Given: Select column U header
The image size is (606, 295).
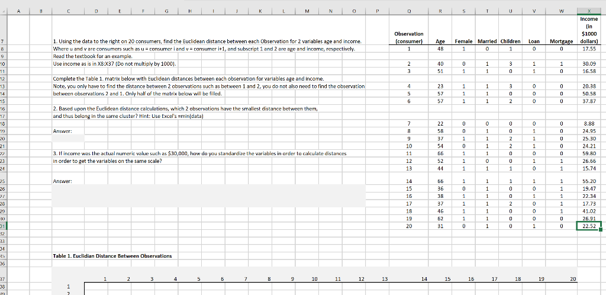Looking at the screenshot, I should (511, 12).
